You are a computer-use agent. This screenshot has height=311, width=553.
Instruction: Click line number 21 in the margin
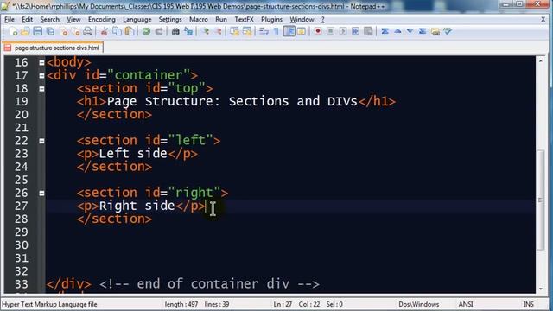click(21, 128)
